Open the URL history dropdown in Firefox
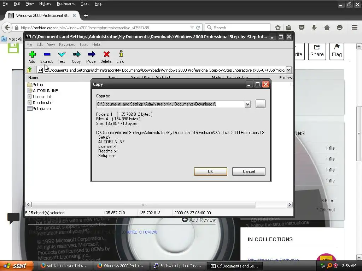Screen dimensions: 362x271 coord(192,28)
